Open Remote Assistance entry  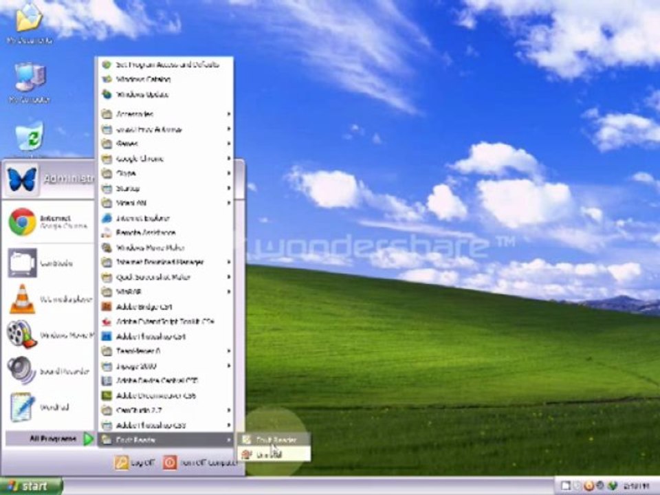coord(166,233)
